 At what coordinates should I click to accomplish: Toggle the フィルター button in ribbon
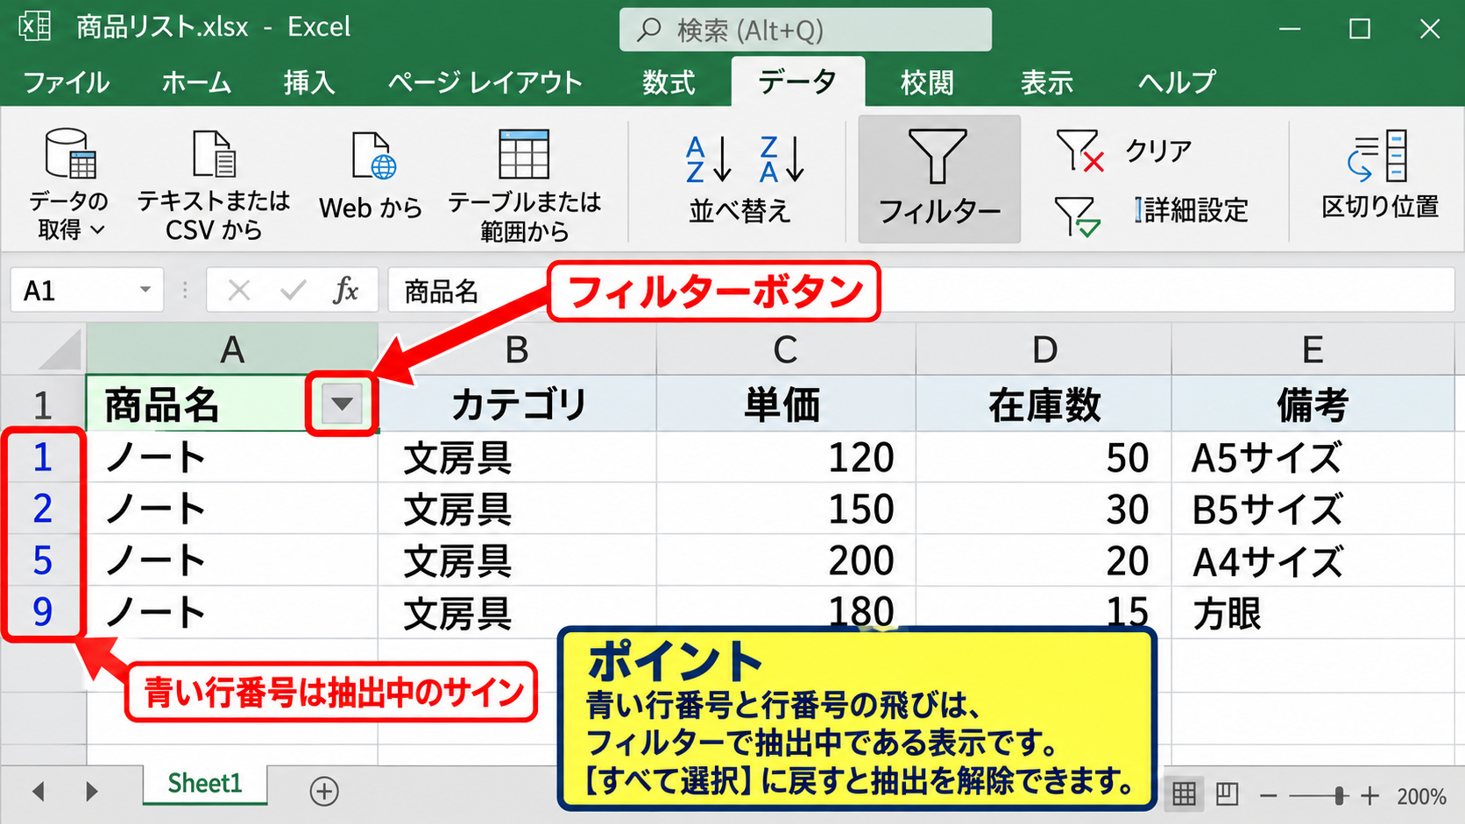tap(939, 179)
